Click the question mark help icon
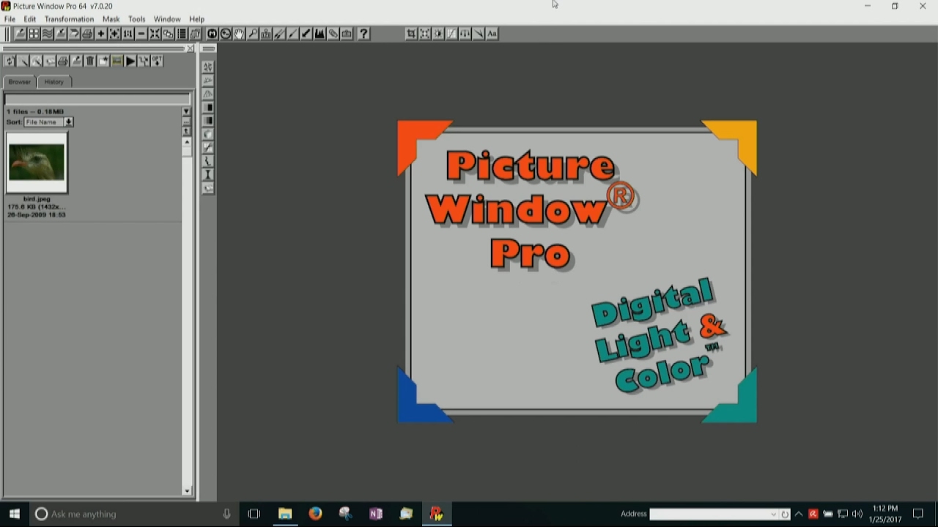This screenshot has height=527, width=938. 363,34
